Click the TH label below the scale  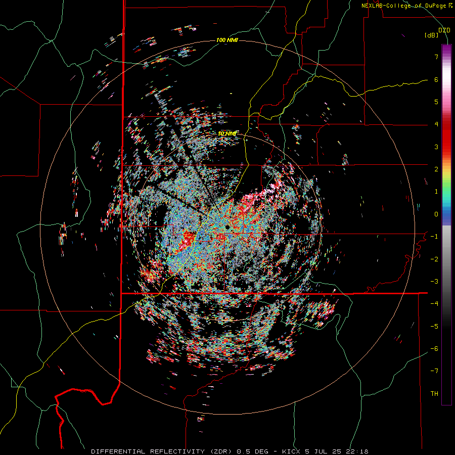tap(434, 394)
